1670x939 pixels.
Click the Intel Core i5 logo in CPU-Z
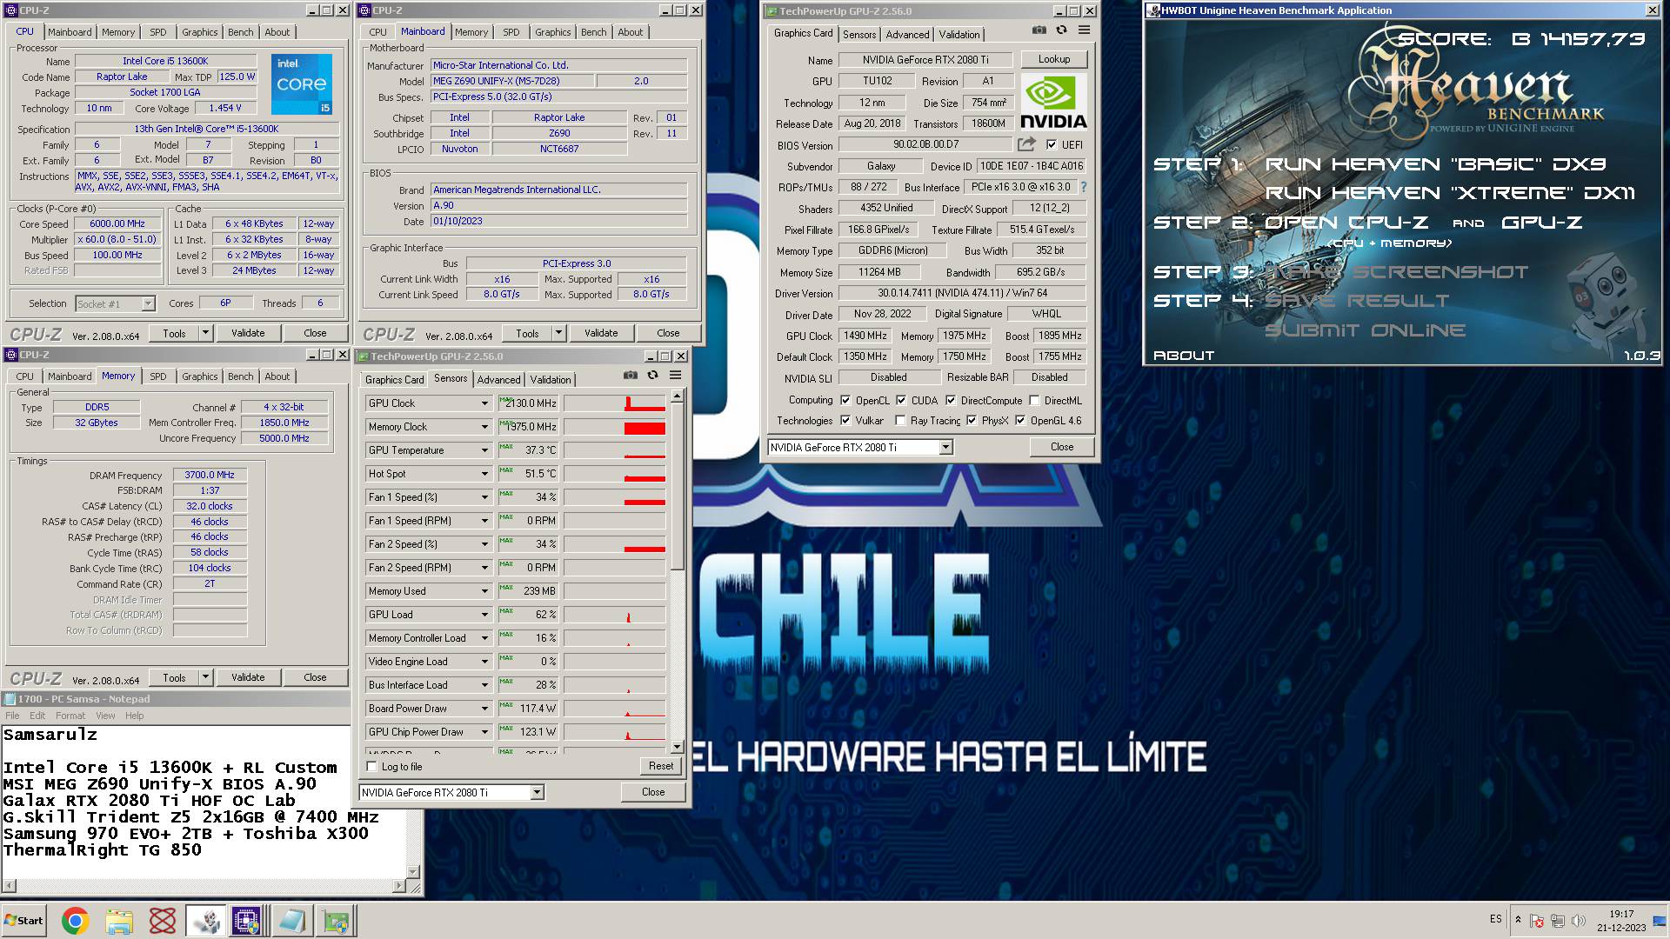coord(302,84)
